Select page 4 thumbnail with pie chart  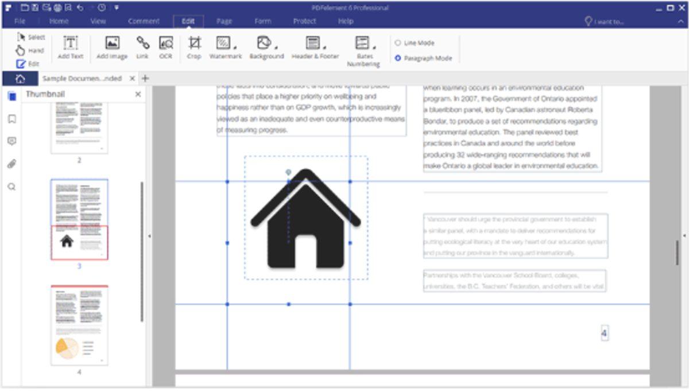pos(79,325)
